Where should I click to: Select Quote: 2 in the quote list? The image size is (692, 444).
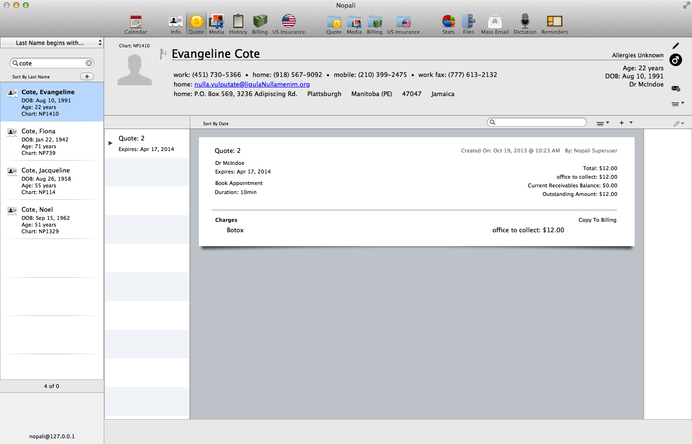pyautogui.click(x=147, y=143)
